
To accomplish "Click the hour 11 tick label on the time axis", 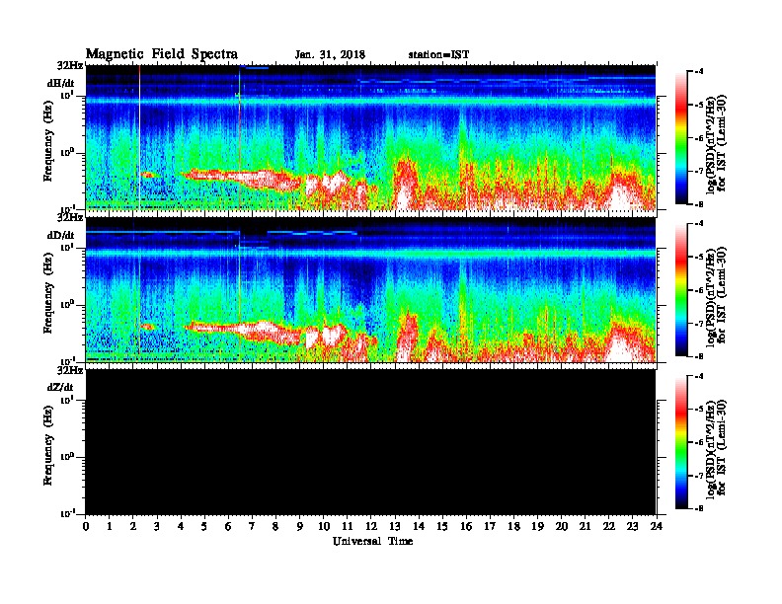I will (x=348, y=526).
